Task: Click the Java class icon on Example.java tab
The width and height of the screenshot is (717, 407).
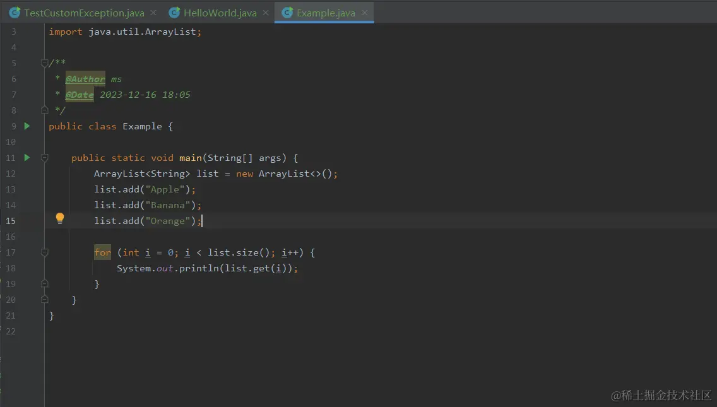Action: (287, 13)
